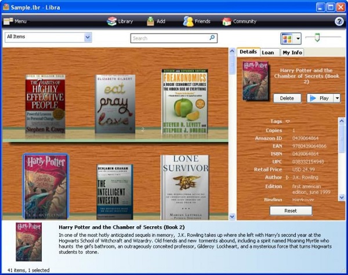Click the thumbnail size slider
The height and width of the screenshot is (275, 348).
(317, 38)
